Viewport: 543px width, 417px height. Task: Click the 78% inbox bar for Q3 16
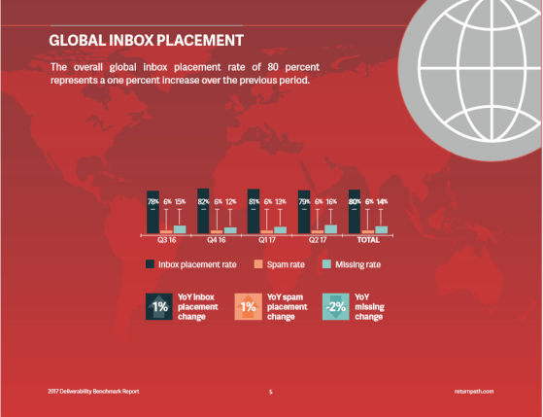click(x=153, y=212)
